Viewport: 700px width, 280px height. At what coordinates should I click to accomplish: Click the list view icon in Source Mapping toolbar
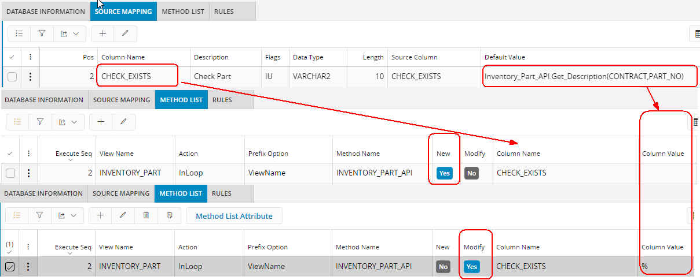point(19,34)
